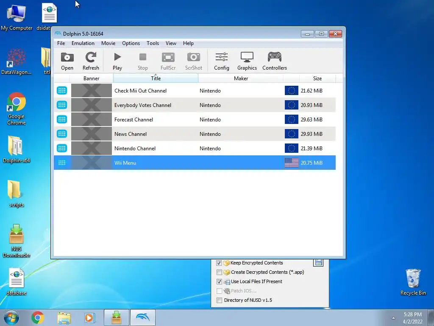Open the Options menu

pos(131,43)
